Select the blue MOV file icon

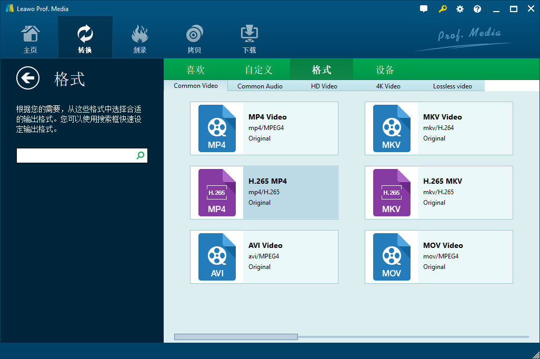click(x=392, y=257)
